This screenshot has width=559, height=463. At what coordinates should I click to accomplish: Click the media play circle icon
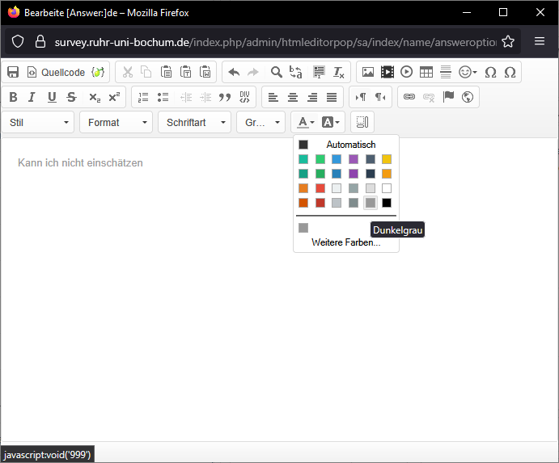point(406,72)
